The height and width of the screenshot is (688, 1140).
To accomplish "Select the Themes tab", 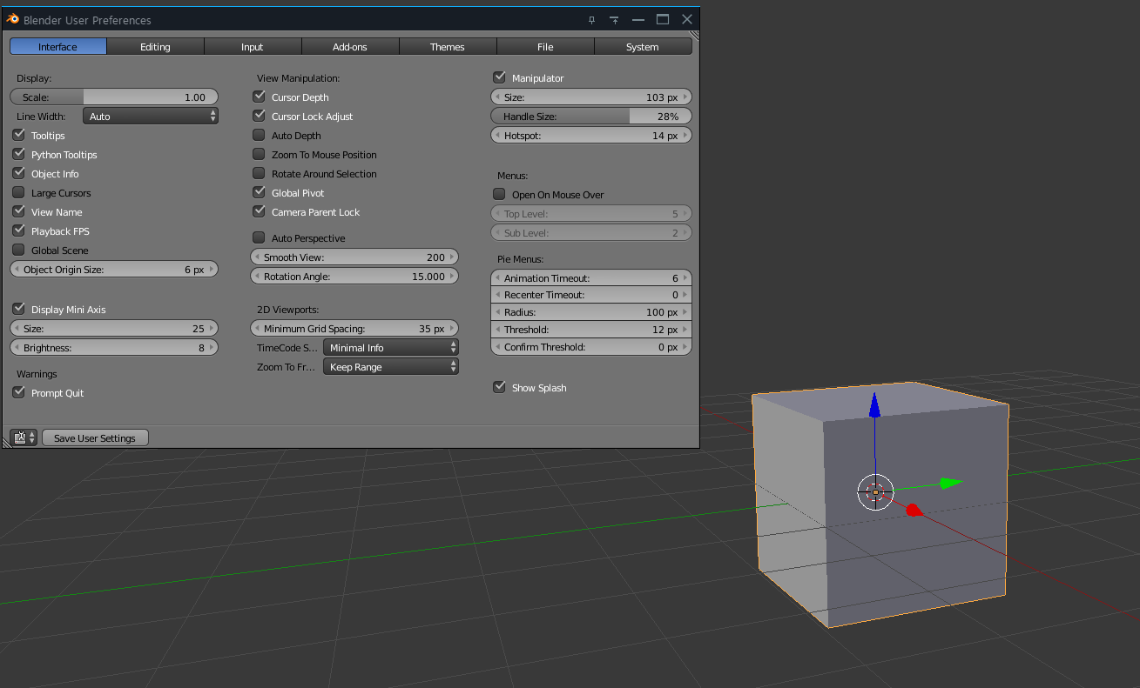I will click(448, 46).
